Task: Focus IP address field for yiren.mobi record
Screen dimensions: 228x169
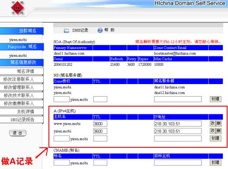Action: point(178,131)
